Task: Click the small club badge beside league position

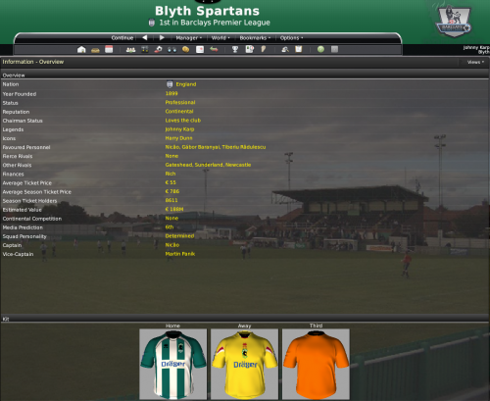Action: [151, 23]
